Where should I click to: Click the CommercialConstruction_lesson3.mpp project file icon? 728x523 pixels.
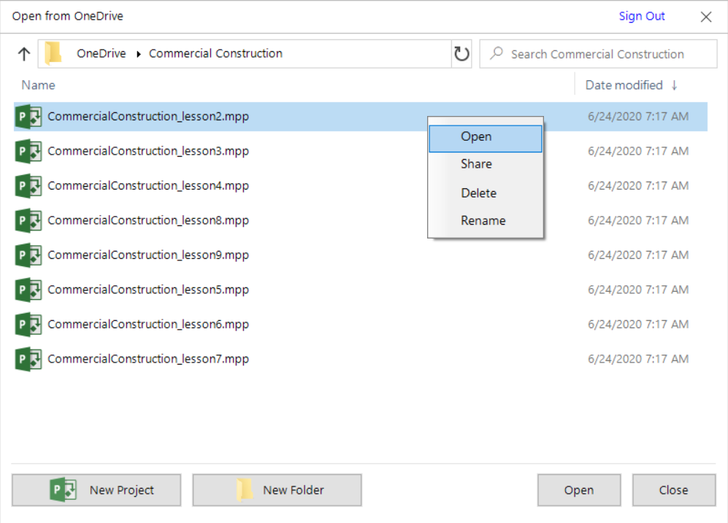pyautogui.click(x=28, y=152)
